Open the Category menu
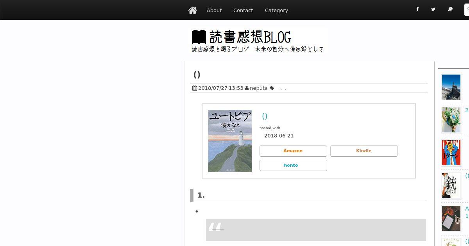The width and height of the screenshot is (469, 246). pos(276,10)
